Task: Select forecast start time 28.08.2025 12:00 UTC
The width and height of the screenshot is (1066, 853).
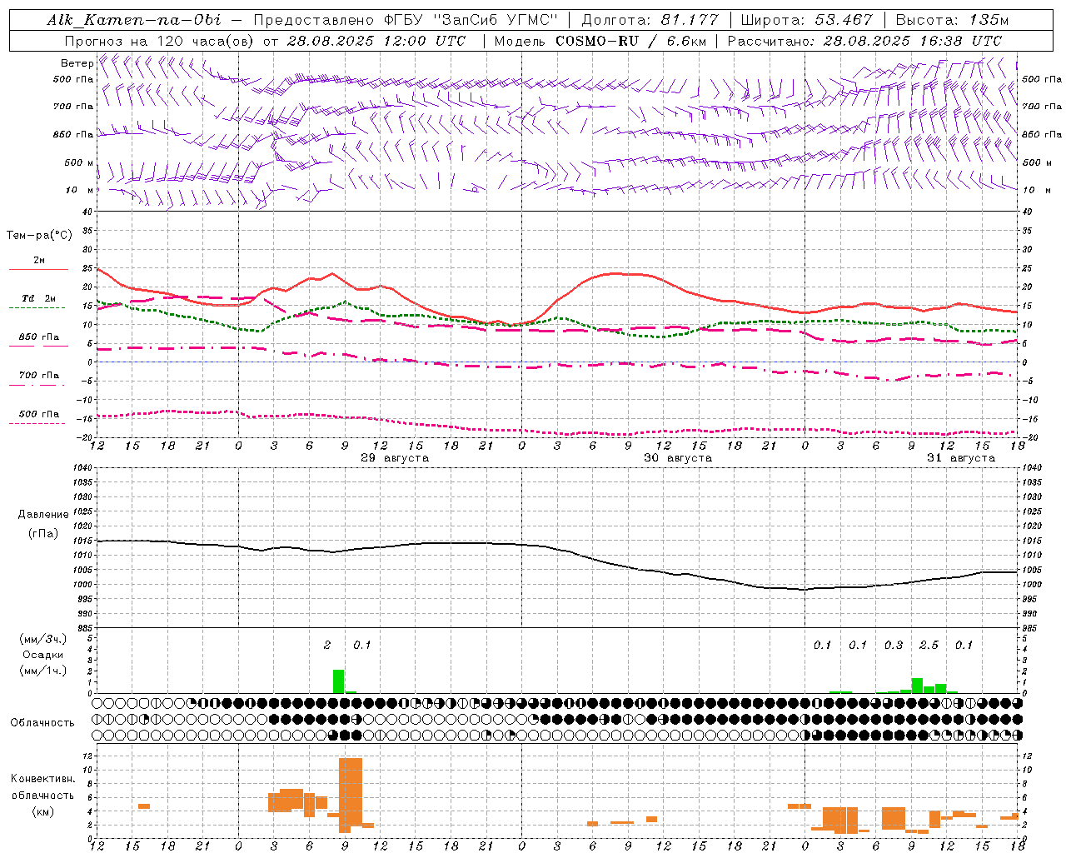Action: click(376, 41)
